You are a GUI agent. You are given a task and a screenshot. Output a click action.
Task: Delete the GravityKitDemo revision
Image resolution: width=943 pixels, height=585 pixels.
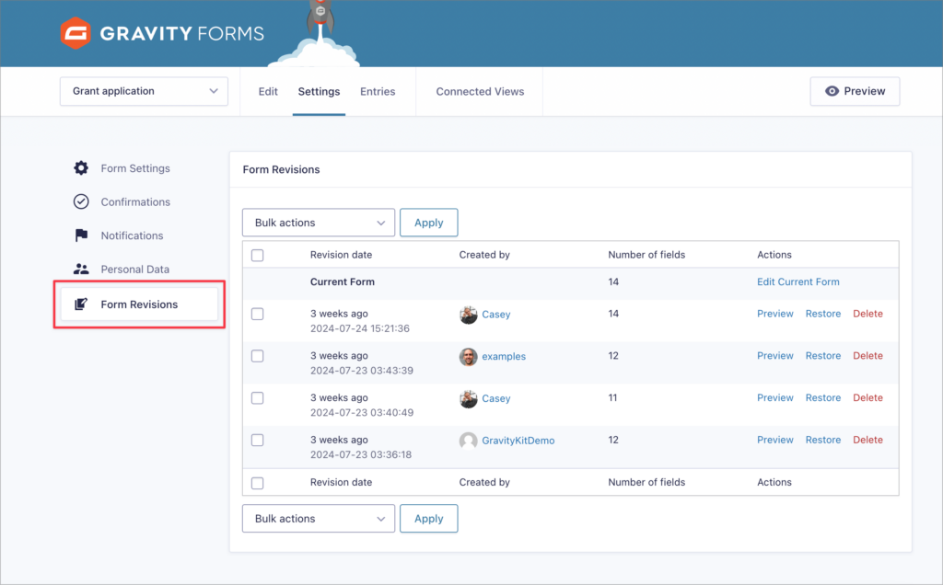click(867, 440)
